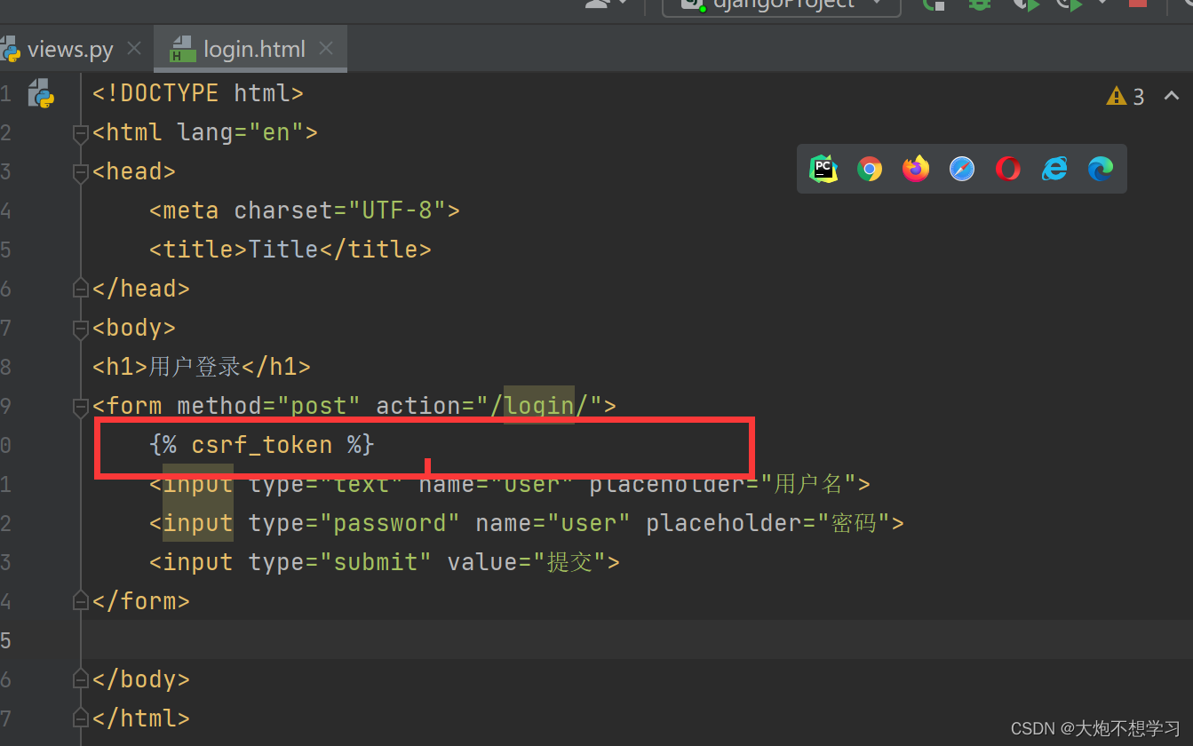This screenshot has height=746, width=1193.
Task: Click the Python icon beside line 1
Action: click(x=41, y=93)
